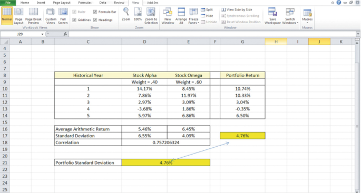The height and width of the screenshot is (193, 361).
Task: Click in the formula bar input
Action: tap(212, 34)
